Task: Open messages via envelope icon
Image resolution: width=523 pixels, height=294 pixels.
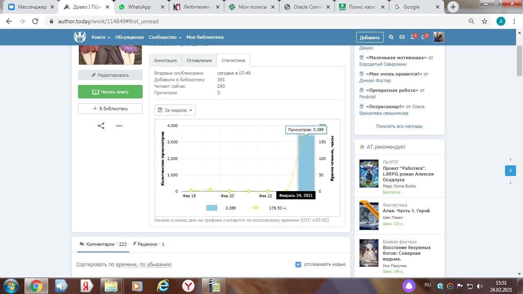Action: pyautogui.click(x=402, y=37)
